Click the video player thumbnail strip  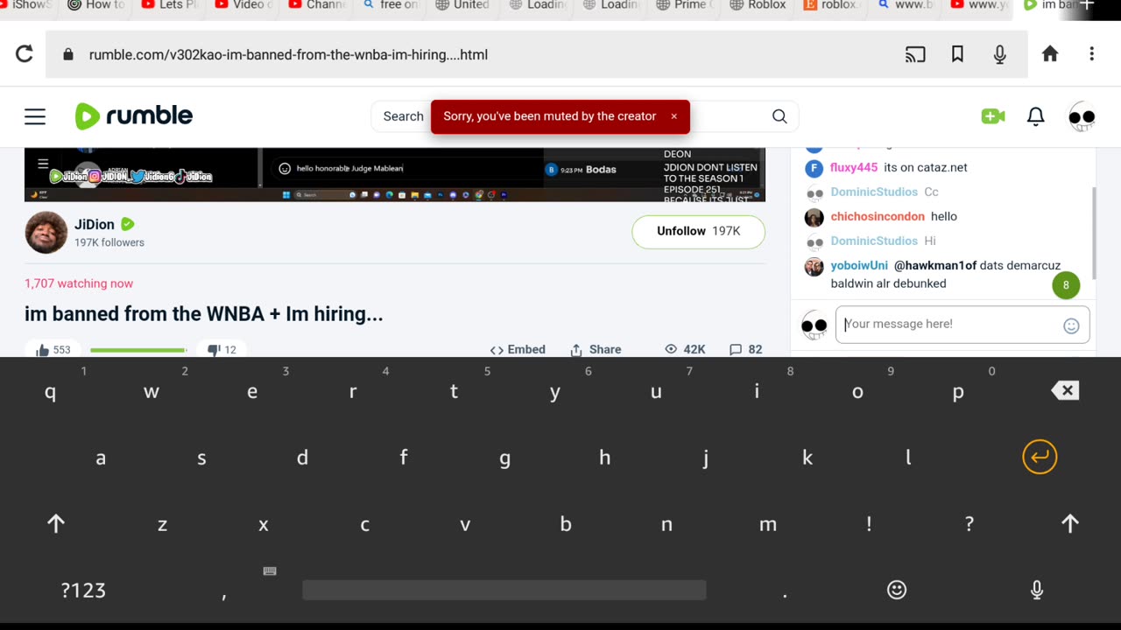coord(394,174)
